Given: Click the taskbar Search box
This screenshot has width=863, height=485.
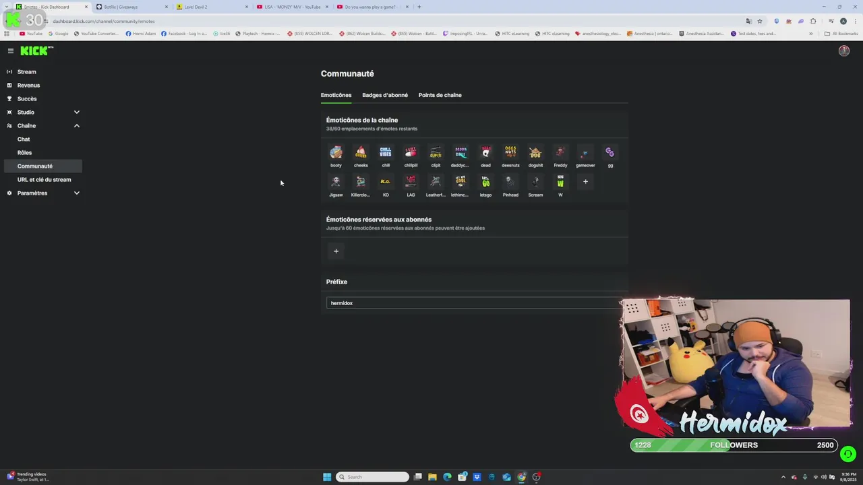Looking at the screenshot, I should click(372, 477).
